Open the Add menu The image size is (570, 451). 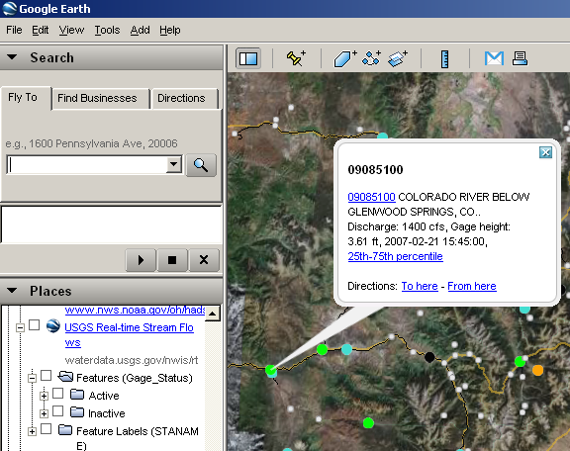[x=140, y=30]
